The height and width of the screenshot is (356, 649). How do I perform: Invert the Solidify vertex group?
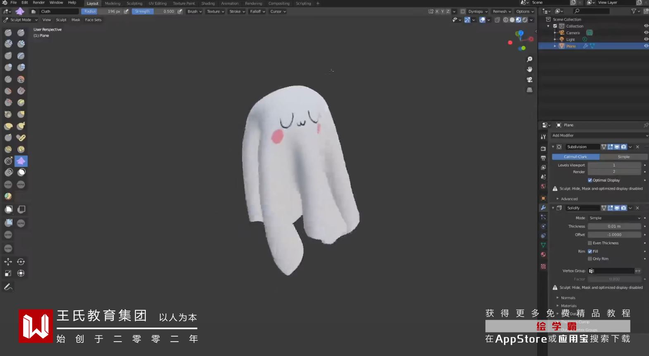pos(638,271)
